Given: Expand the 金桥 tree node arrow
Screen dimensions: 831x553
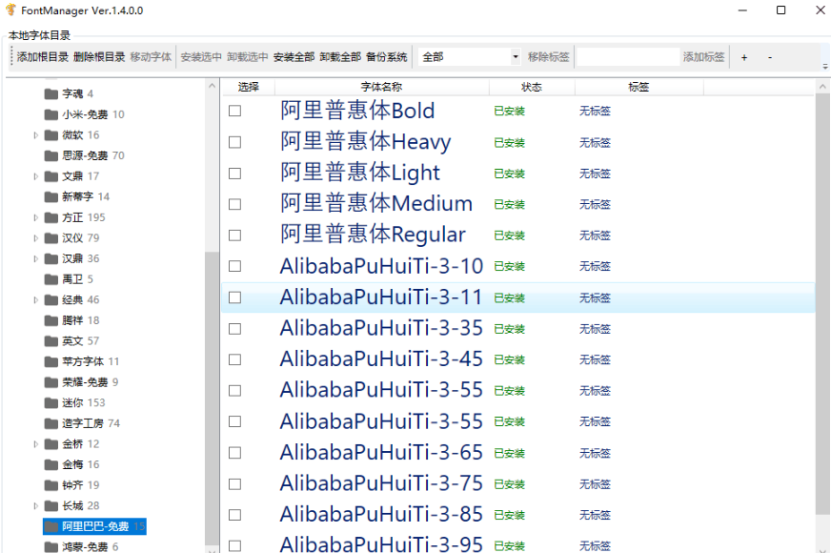Looking at the screenshot, I should (x=35, y=444).
